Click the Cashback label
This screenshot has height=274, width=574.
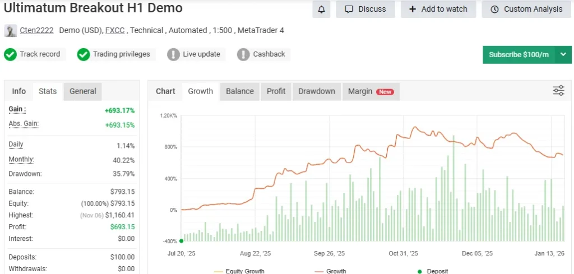[269, 54]
